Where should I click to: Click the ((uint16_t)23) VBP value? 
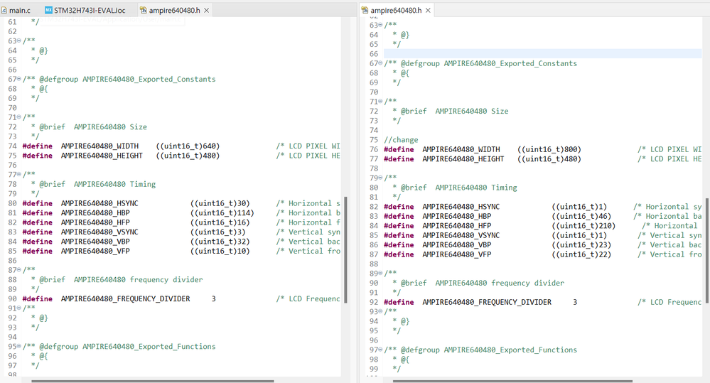(x=581, y=245)
